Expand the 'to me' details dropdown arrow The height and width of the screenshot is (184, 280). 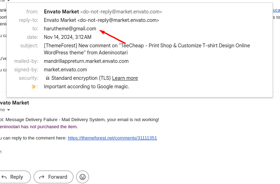click(x=8, y=110)
